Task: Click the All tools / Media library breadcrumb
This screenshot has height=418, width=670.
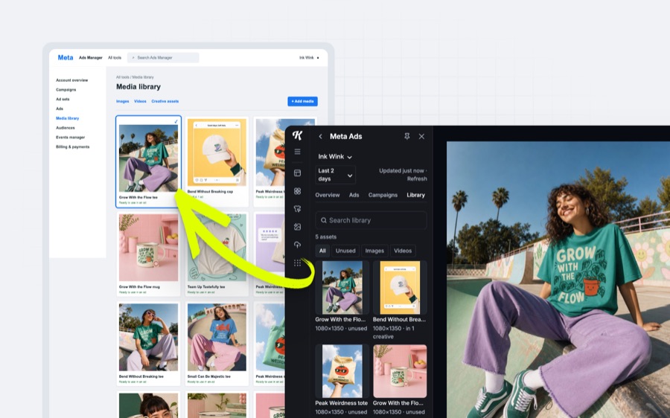Action: (135, 77)
